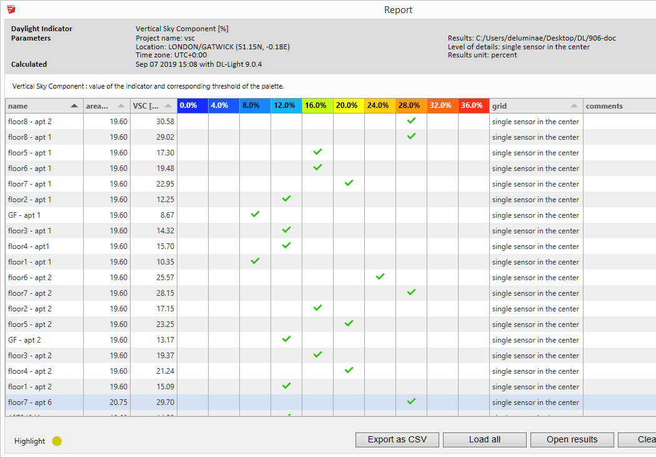
Task: Click the 4.0% palette threshold header
Action: (x=224, y=105)
